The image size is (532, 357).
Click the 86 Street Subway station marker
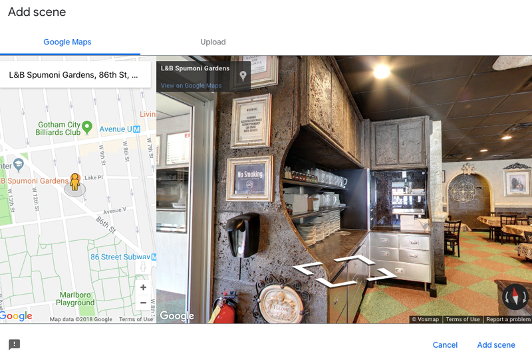tap(154, 257)
